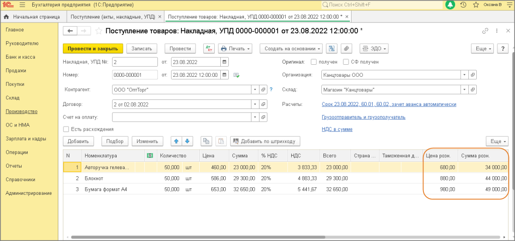Move row down with blue arrow
The width and height of the screenshot is (515, 241).
tap(187, 141)
